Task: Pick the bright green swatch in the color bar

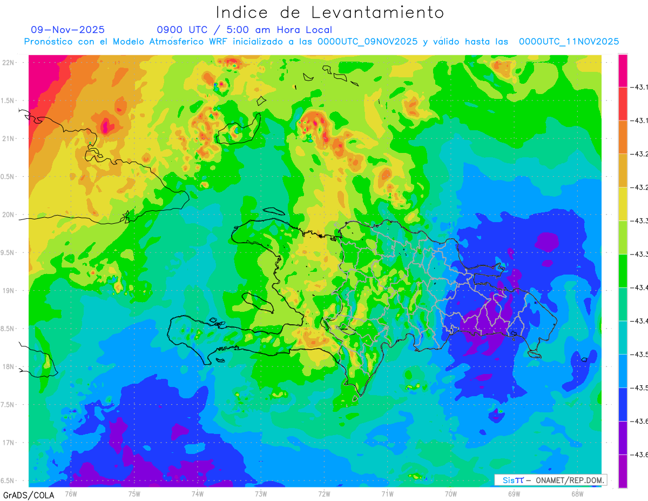Action: coord(623,271)
